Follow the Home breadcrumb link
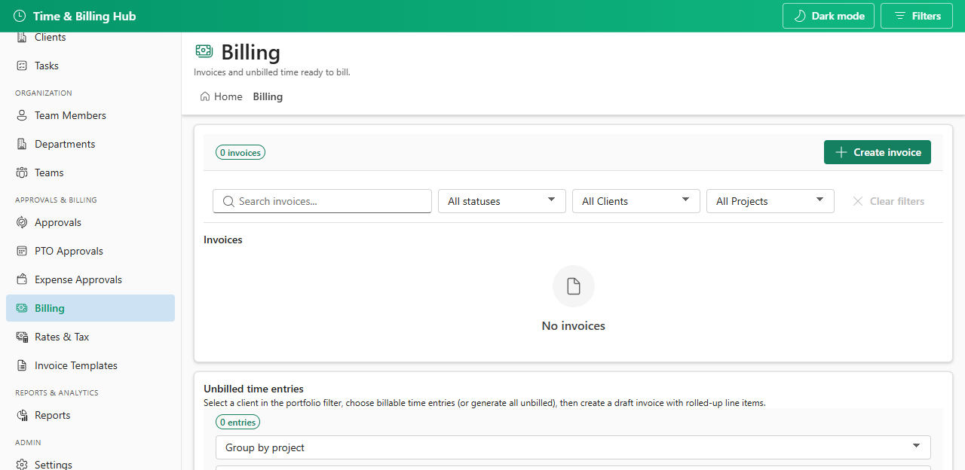Image resolution: width=965 pixels, height=470 pixels. coord(221,96)
